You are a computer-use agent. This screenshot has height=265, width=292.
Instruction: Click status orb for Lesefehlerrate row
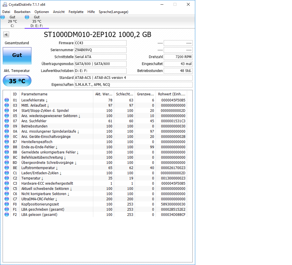(x=7, y=100)
